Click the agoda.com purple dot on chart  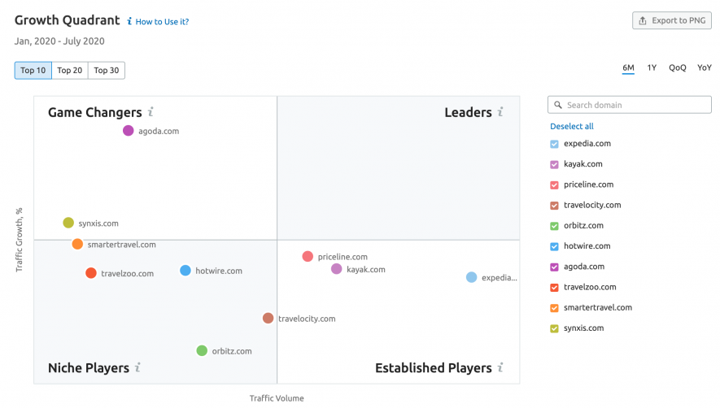point(128,131)
